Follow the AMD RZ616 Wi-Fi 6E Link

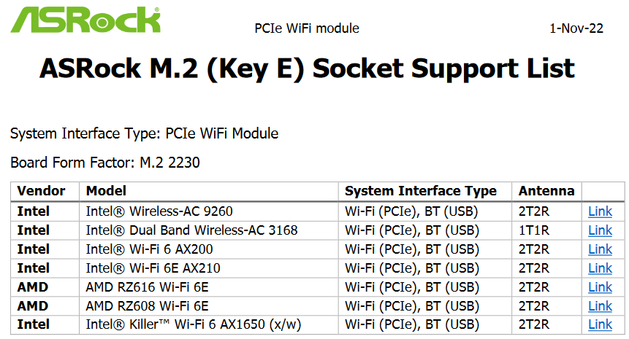pos(600,287)
